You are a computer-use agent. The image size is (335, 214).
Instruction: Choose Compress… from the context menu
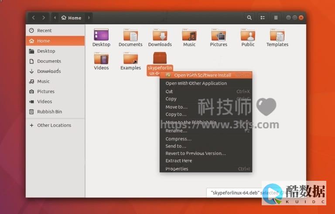point(206,139)
